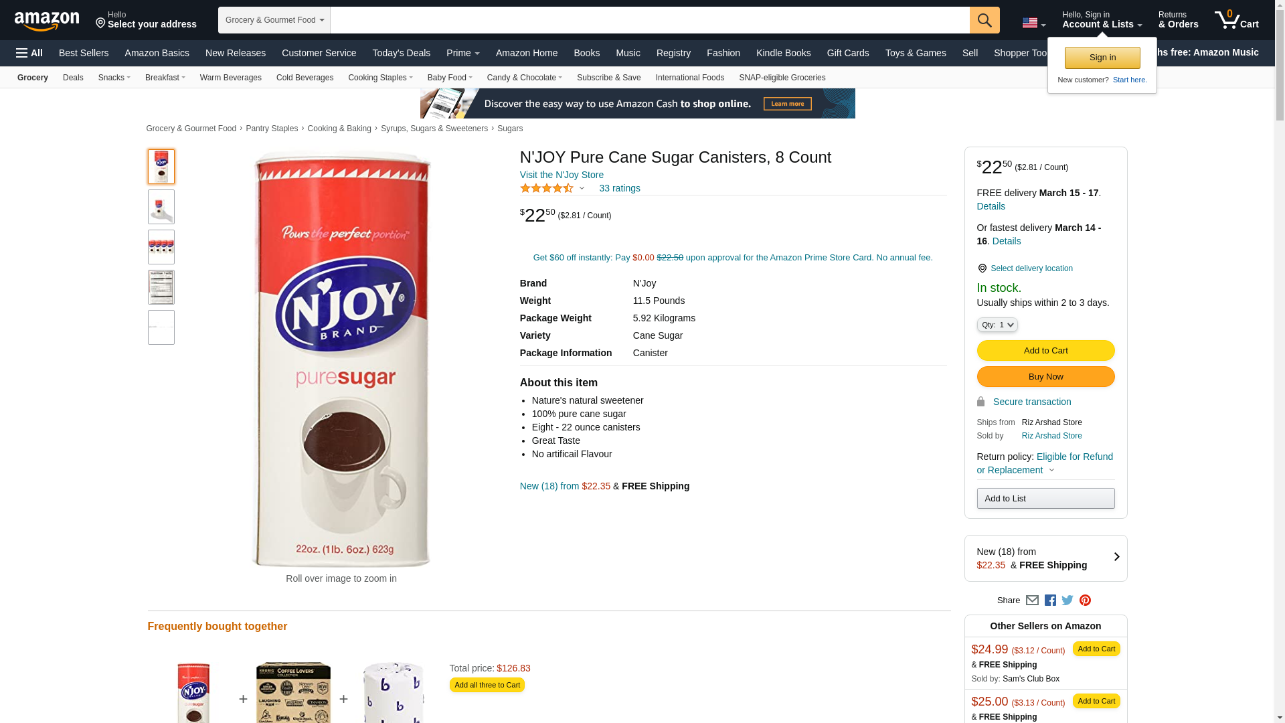The width and height of the screenshot is (1285, 723).
Task: Open the search category dropdown
Action: tap(274, 20)
